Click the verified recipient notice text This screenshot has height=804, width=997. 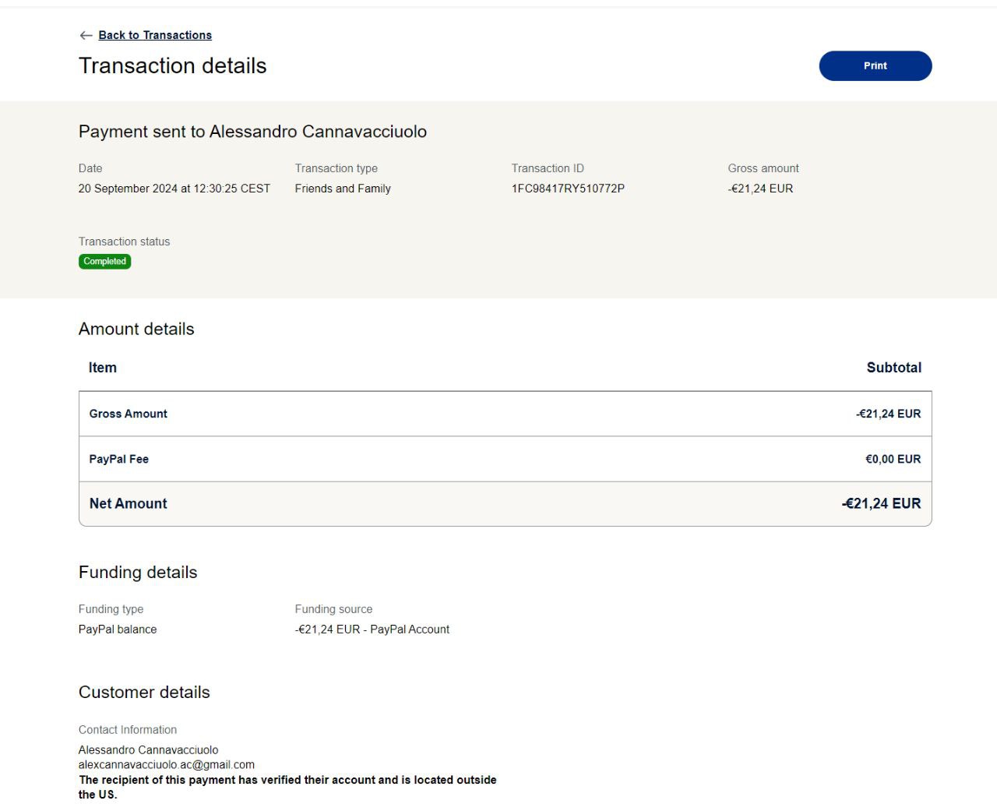coord(287,781)
